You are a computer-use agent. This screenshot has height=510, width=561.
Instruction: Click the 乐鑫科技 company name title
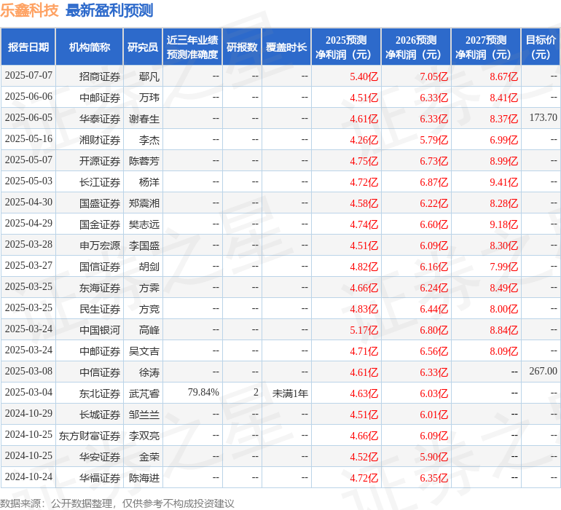pos(29,10)
